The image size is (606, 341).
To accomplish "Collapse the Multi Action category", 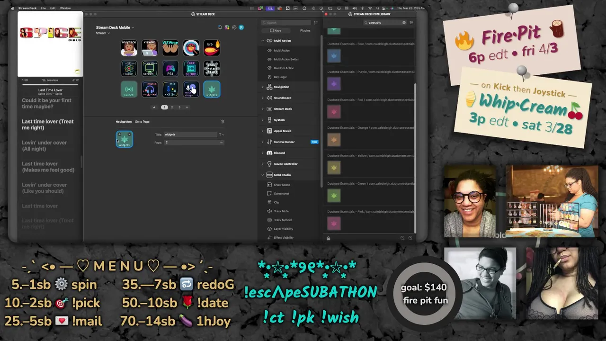I will pos(263,41).
